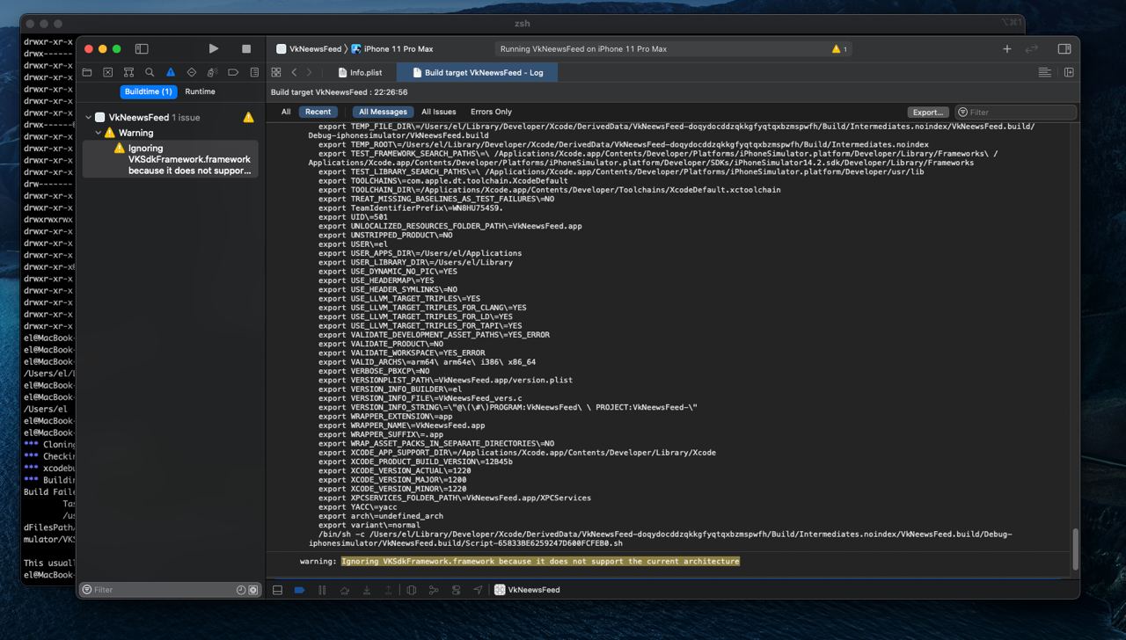Collapse the Warning disclosure group

click(99, 133)
